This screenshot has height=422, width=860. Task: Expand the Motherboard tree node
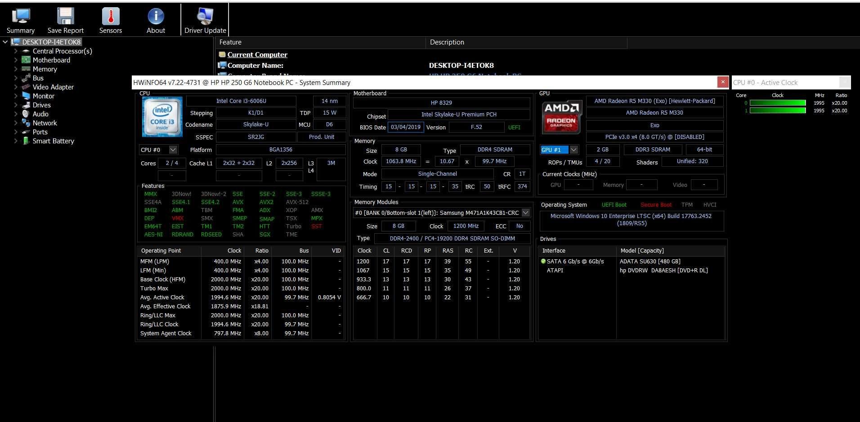(x=16, y=60)
